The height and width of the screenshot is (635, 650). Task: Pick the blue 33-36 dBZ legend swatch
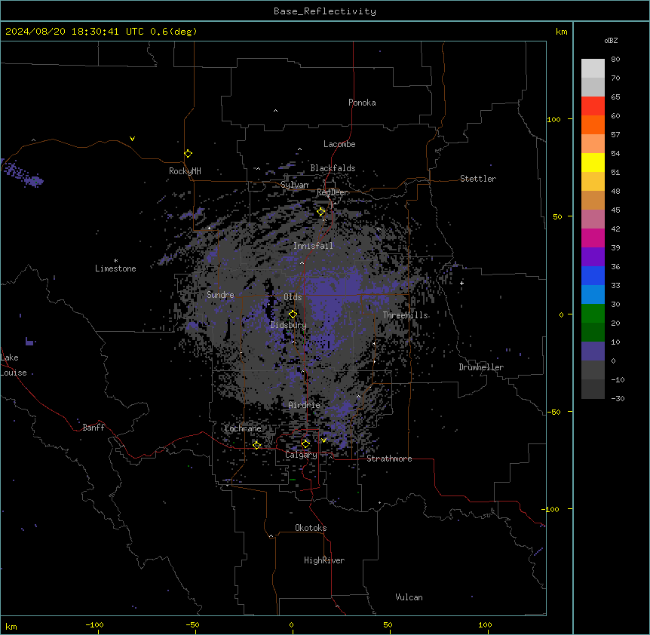tap(593, 275)
